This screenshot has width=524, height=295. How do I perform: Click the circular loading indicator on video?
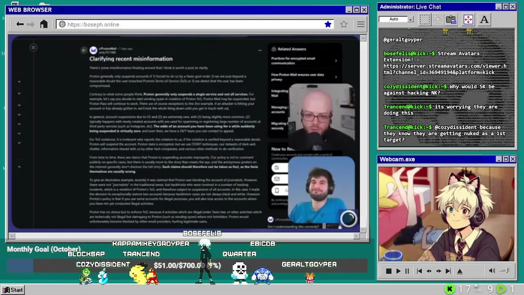[348, 218]
